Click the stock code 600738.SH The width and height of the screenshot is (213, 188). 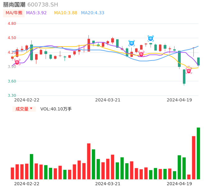43,5
